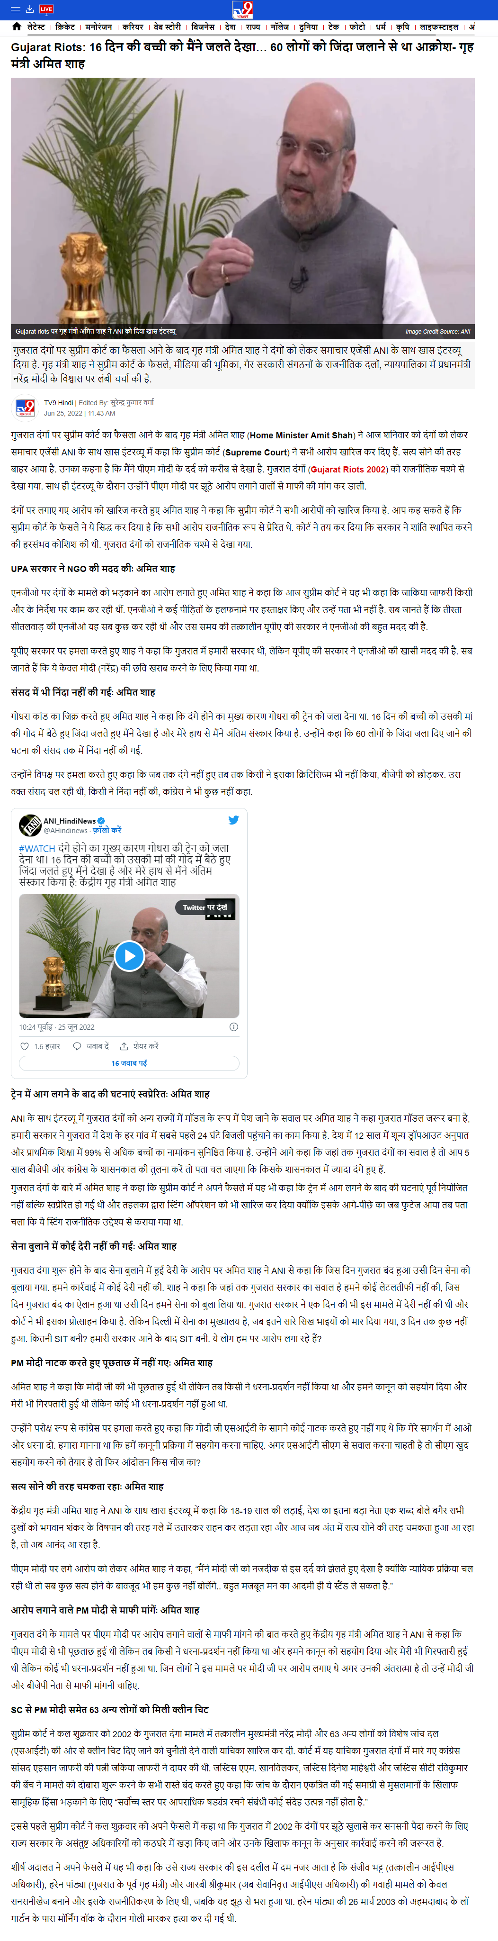Go to the home icon in navigation
Screen dimensions: 498x1941
(17, 27)
